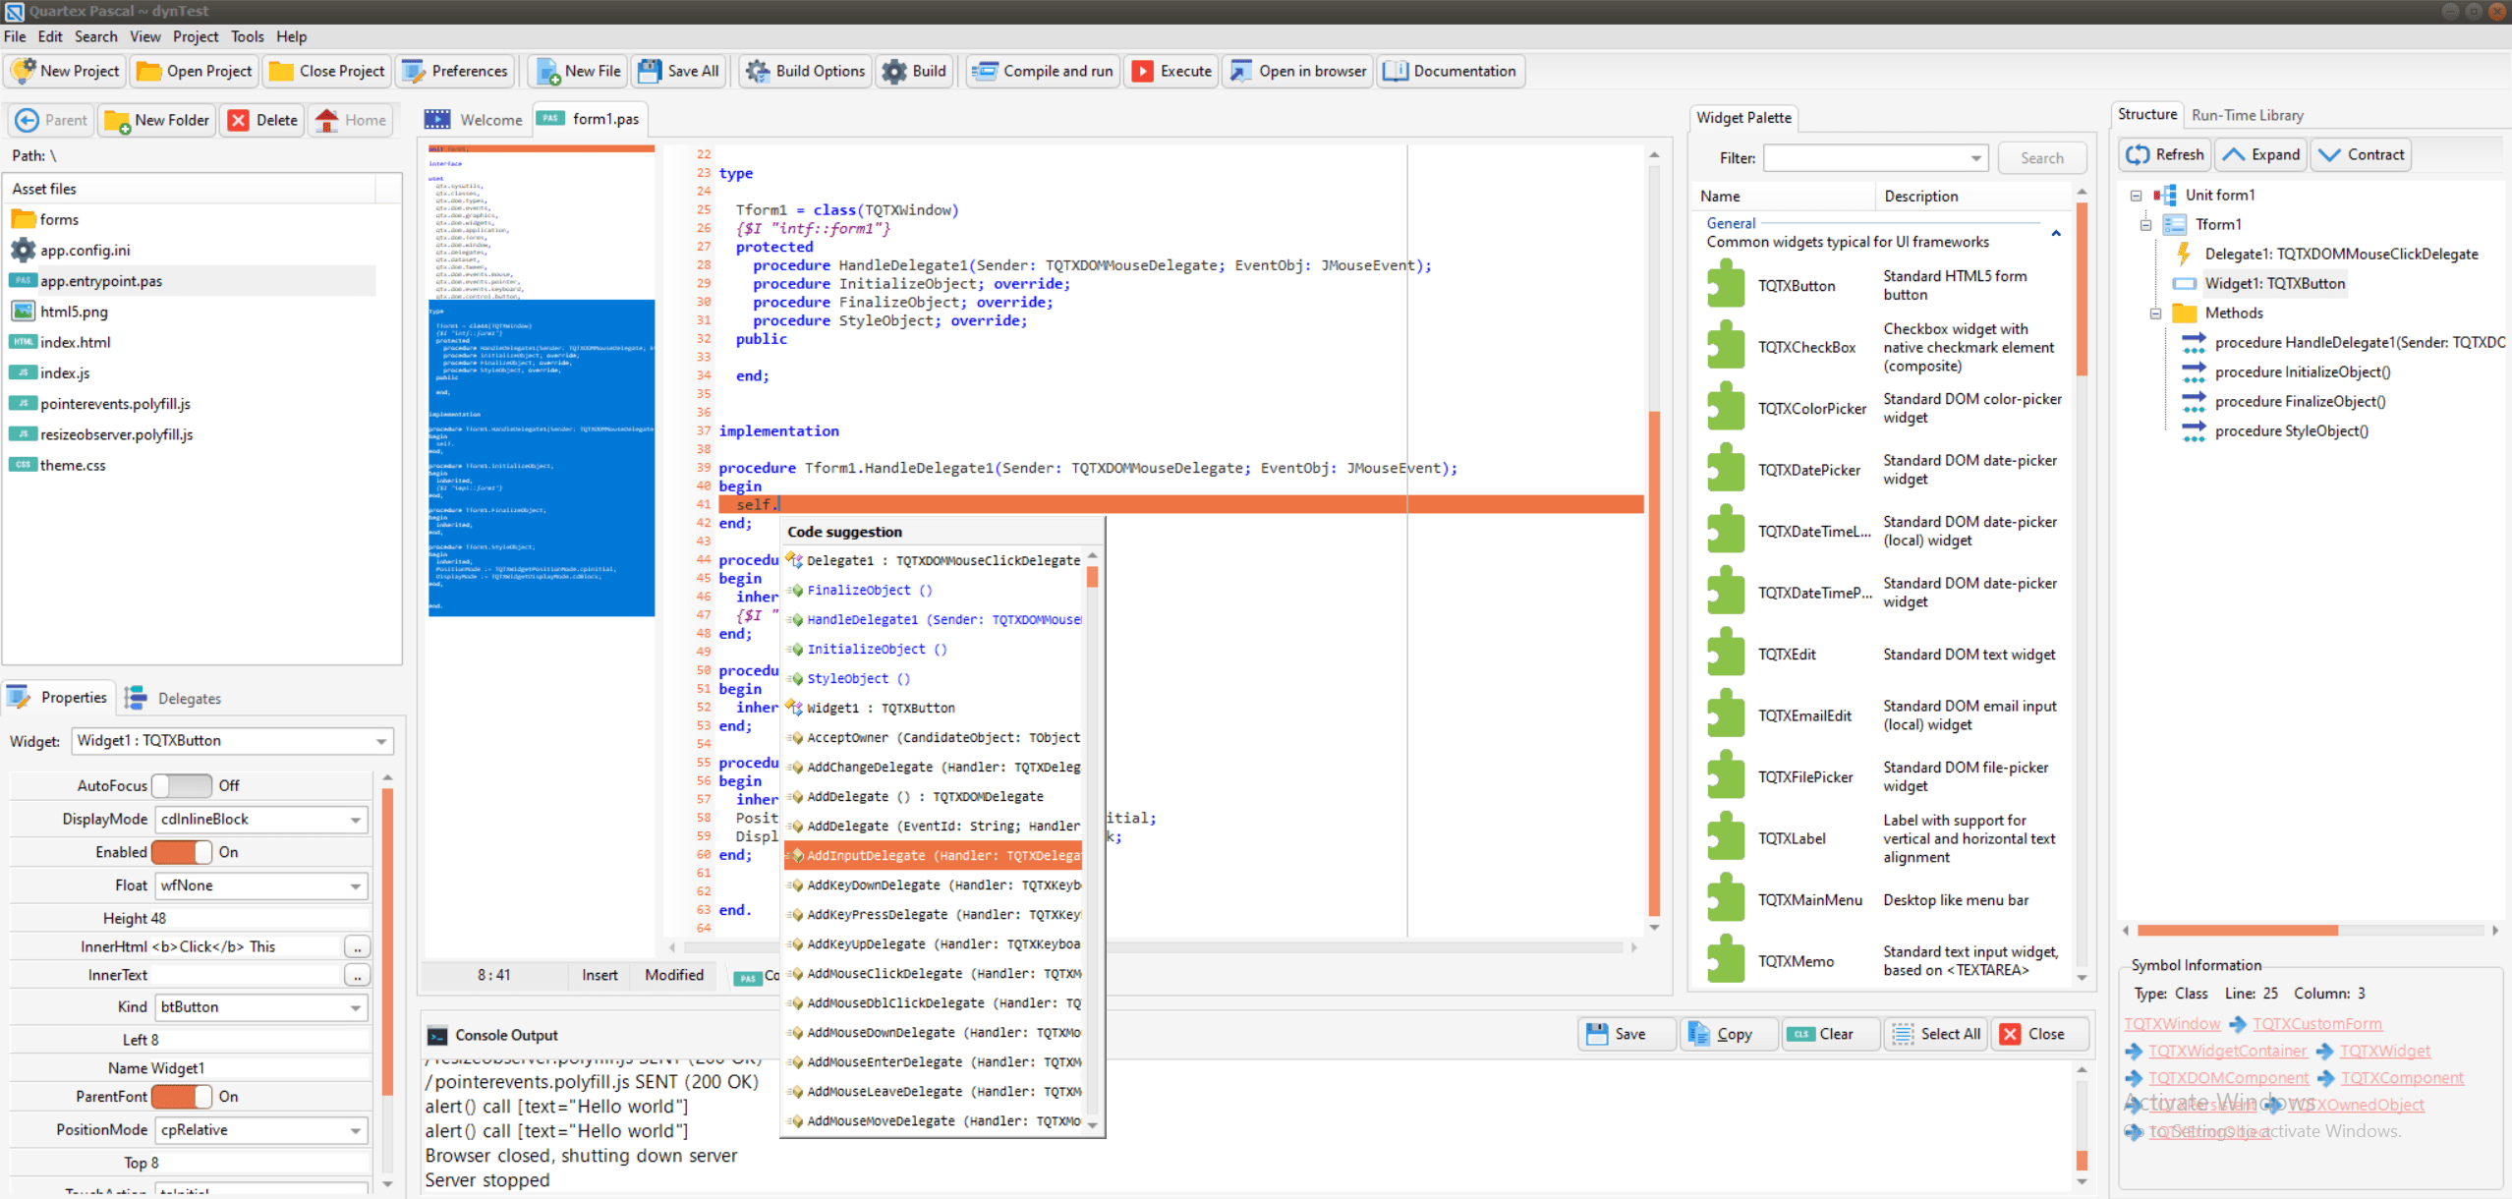2512x1199 pixels.
Task: Toggle the AutoFocus switch
Action: coord(182,785)
